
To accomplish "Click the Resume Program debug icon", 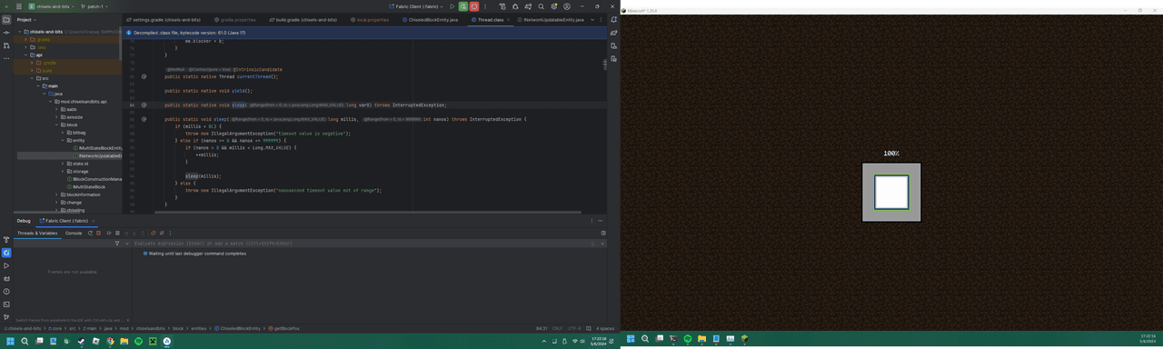I will [108, 233].
